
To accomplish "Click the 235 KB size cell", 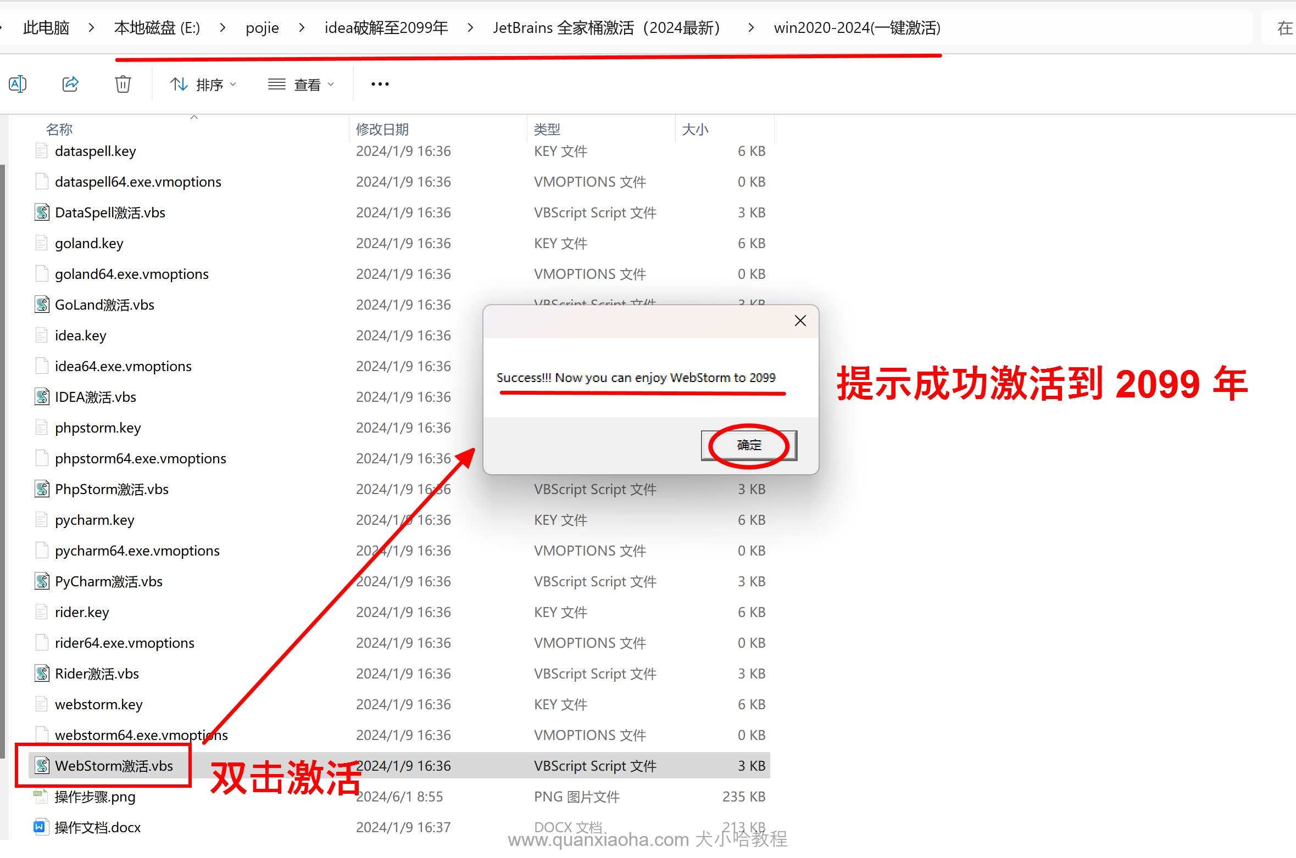I will pos(744,797).
